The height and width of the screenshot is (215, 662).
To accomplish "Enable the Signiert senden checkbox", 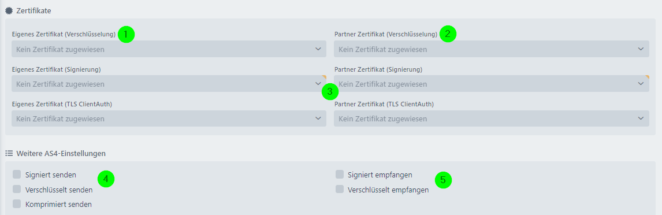I will pyautogui.click(x=17, y=175).
